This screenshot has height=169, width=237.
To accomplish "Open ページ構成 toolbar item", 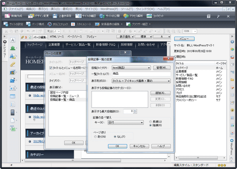I will (35, 24).
